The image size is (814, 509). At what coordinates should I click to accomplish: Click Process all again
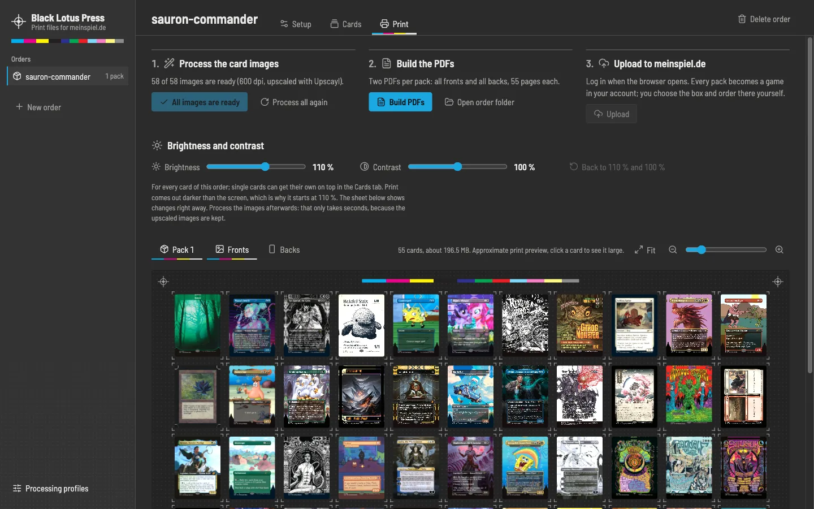point(294,102)
